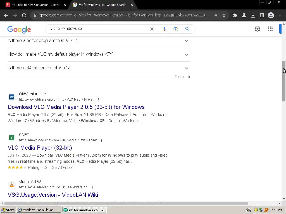Expand 'Is there a better program than VLC?'
286x214 pixels.
(x=99, y=41)
